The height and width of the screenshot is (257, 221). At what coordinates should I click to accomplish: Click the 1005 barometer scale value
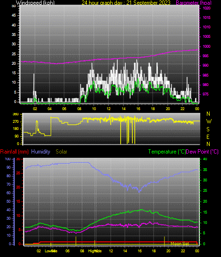pyautogui.click(x=206, y=36)
